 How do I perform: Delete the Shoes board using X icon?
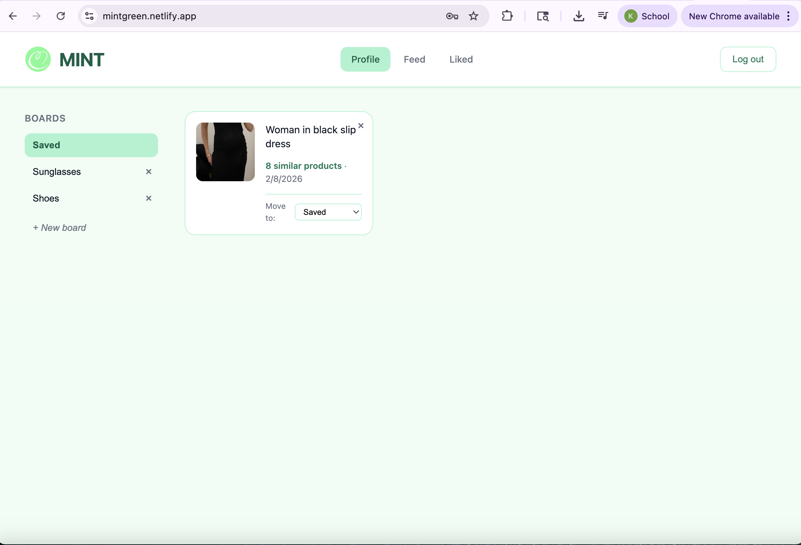[x=148, y=198]
